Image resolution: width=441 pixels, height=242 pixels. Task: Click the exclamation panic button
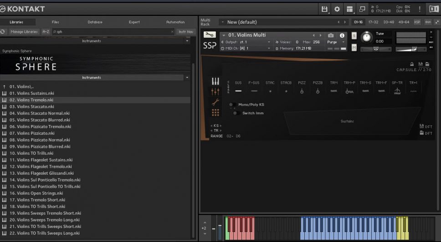[x=420, y=9]
